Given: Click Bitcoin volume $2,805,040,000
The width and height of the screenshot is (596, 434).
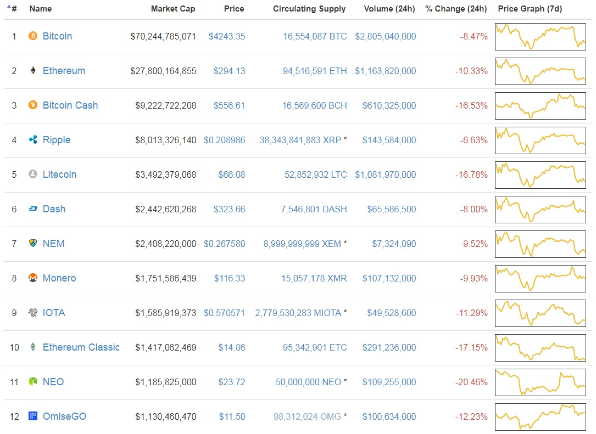Looking at the screenshot, I should tap(386, 36).
